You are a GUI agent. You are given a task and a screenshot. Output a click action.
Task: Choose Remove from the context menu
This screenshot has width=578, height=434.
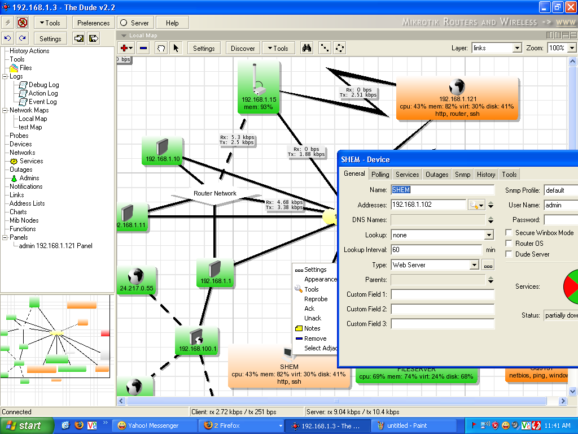coord(315,338)
